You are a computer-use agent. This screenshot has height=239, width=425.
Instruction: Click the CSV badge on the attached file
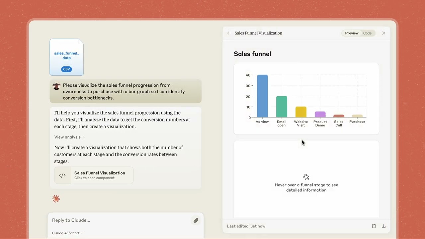tap(66, 69)
